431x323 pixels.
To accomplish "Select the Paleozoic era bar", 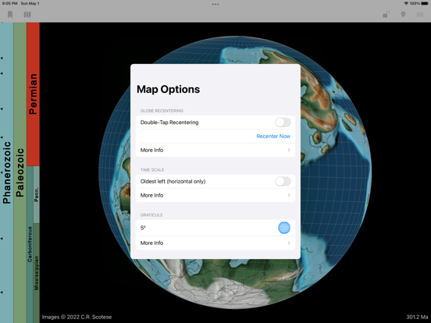I will click(20, 172).
